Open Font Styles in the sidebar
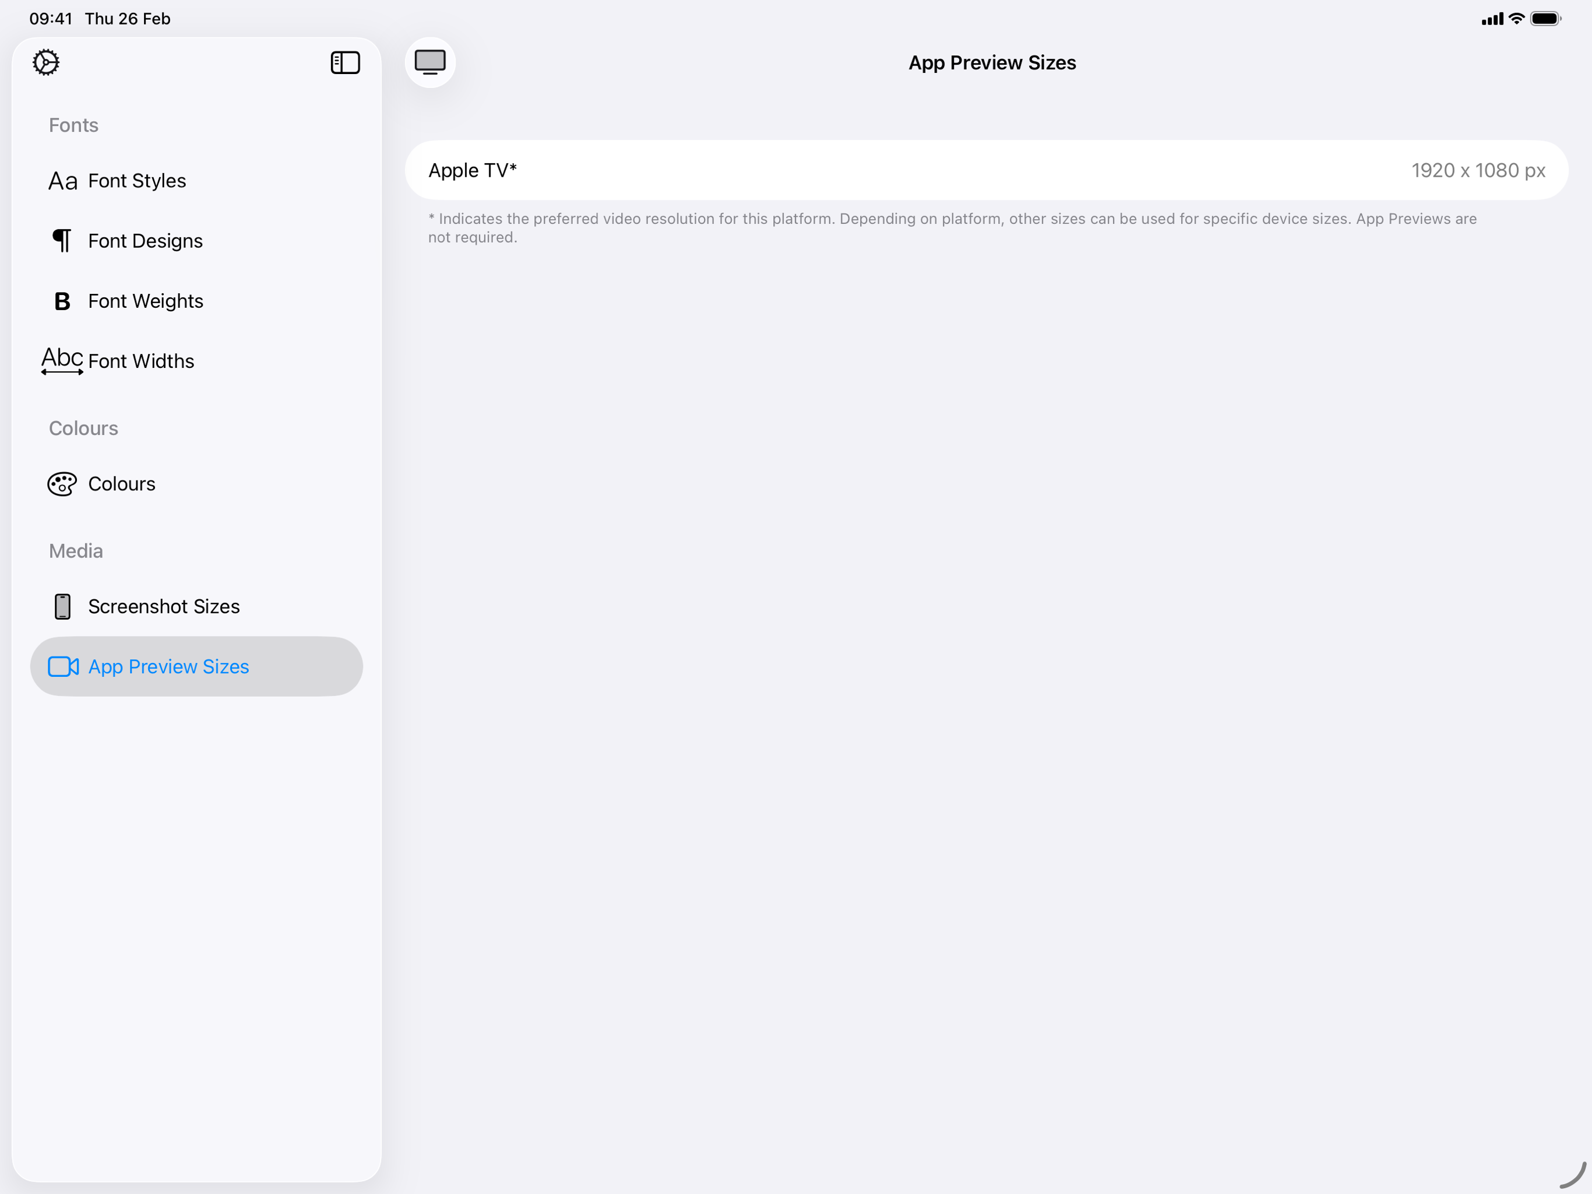This screenshot has height=1194, width=1592. [137, 181]
